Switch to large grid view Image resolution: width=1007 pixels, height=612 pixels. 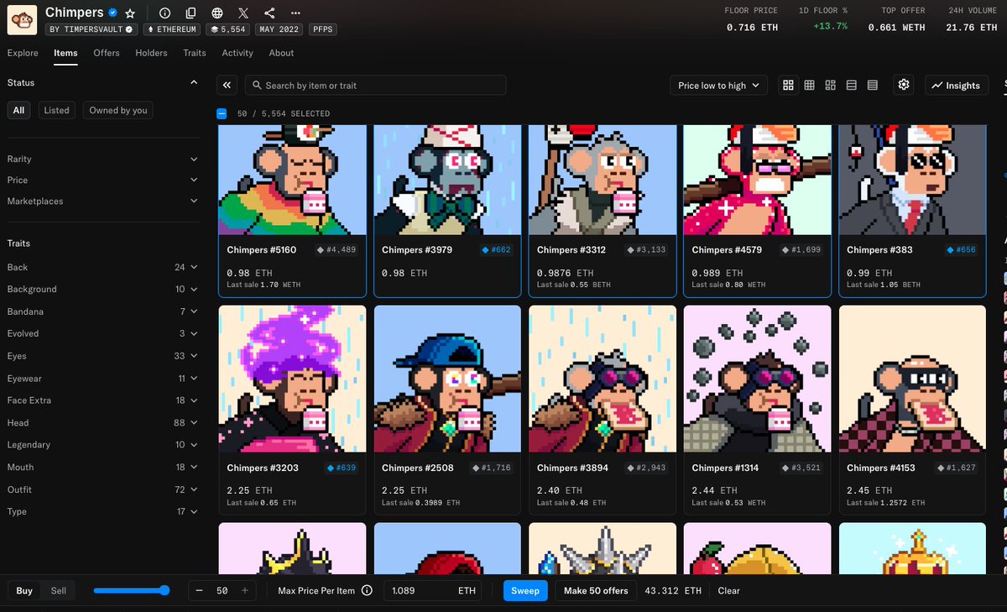pos(788,85)
